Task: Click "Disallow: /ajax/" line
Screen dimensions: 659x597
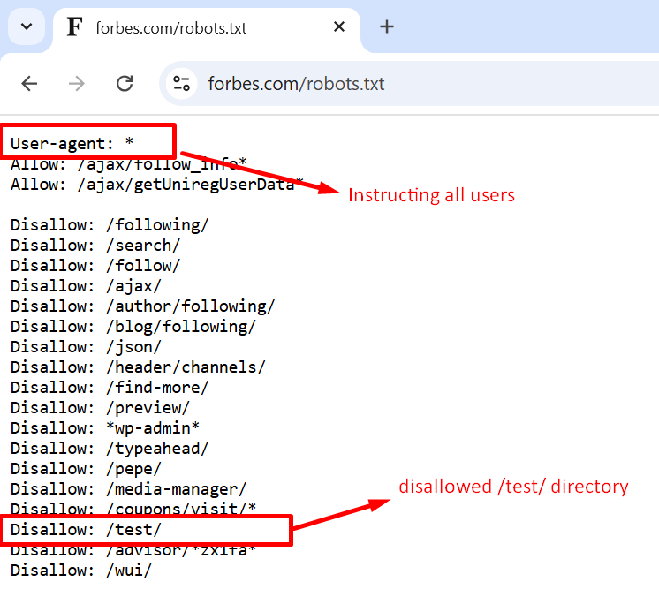Action: [x=86, y=286]
